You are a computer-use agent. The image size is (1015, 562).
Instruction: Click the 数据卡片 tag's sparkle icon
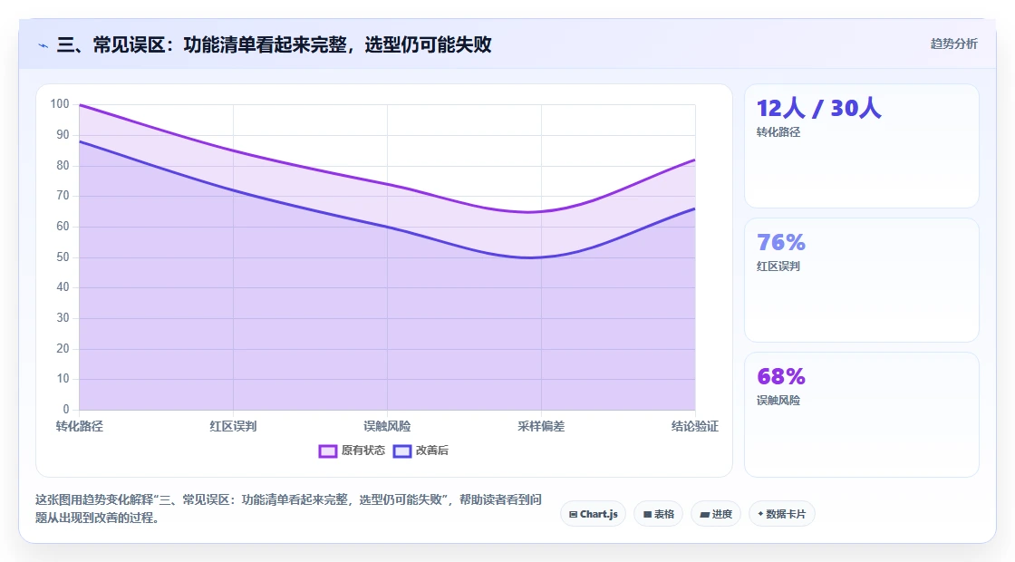pos(760,514)
